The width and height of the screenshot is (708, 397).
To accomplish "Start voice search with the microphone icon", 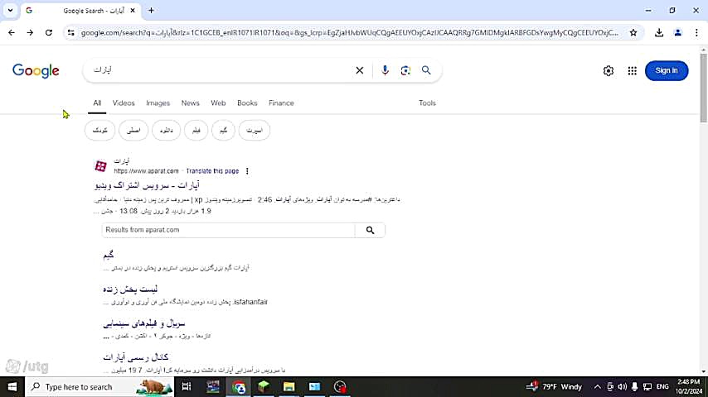I will coord(385,70).
